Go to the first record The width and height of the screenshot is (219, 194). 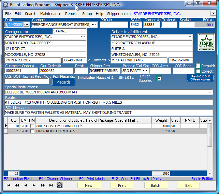(x=9, y=185)
